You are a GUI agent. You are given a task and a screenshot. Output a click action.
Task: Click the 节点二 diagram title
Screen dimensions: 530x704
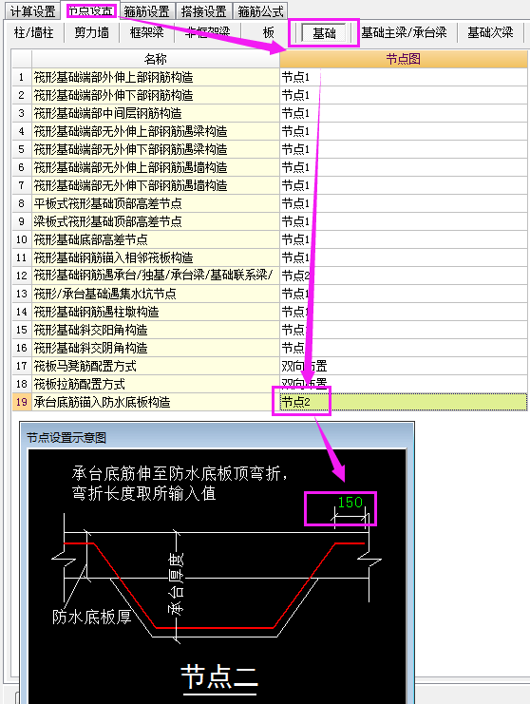coord(219,676)
